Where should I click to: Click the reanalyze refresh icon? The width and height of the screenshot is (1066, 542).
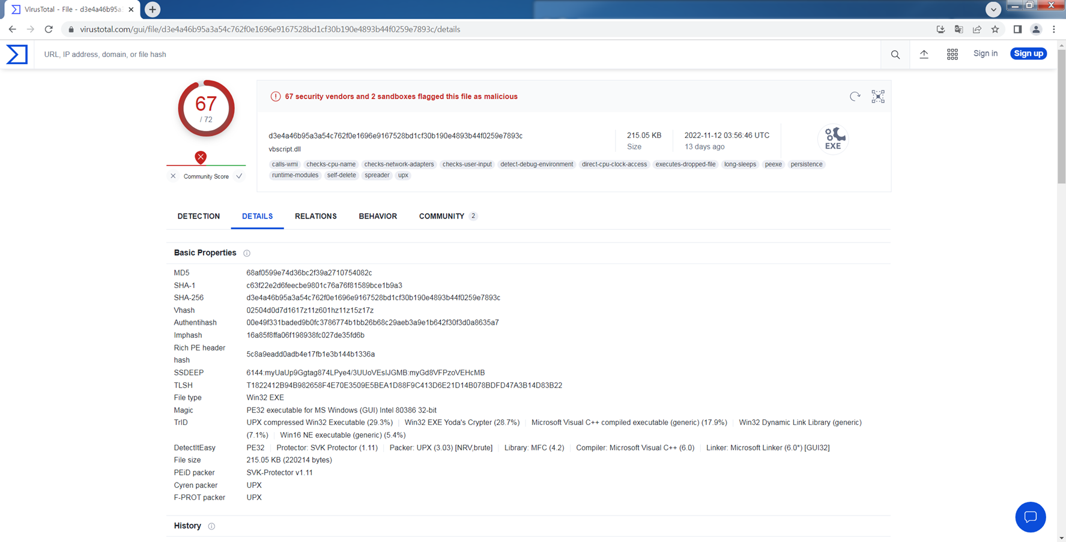855,96
